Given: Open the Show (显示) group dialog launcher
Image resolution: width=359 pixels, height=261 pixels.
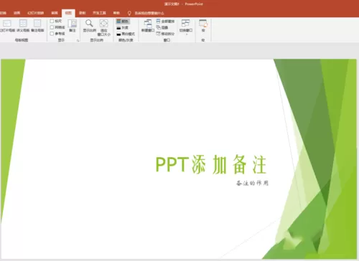Looking at the screenshot, I should coord(78,41).
